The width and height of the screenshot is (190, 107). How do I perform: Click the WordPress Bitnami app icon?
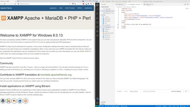point(3,101)
